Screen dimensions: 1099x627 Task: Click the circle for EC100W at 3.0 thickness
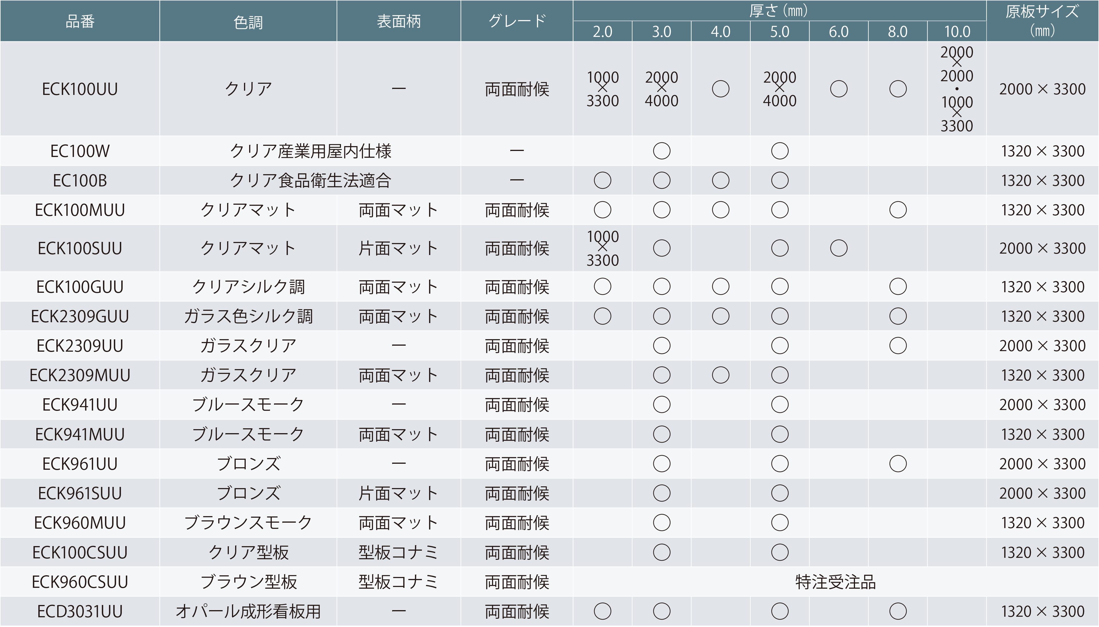coord(661,151)
